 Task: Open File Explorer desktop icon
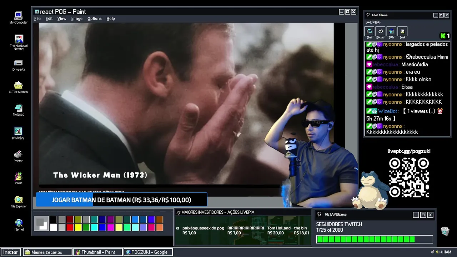[18, 202]
